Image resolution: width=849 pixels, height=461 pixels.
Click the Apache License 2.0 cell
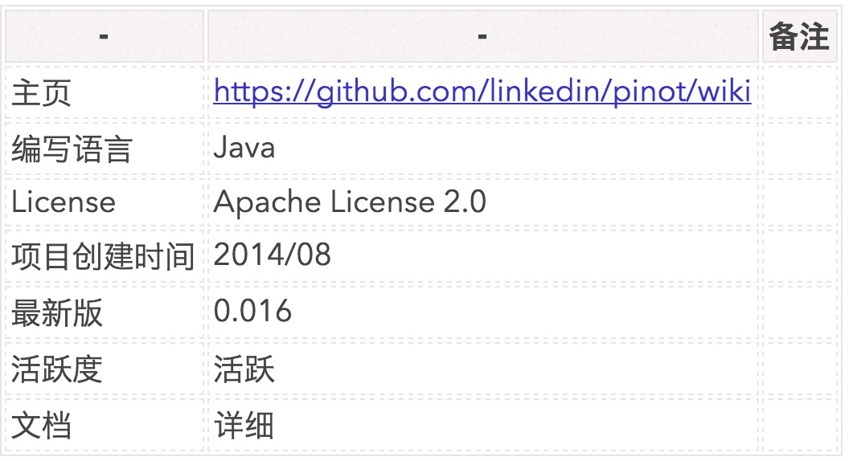pyautogui.click(x=350, y=202)
